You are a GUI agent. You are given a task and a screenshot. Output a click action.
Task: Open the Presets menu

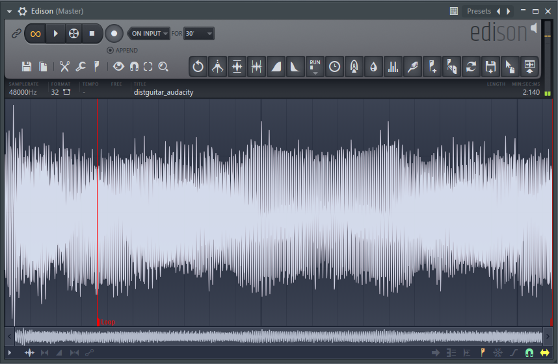tap(479, 11)
